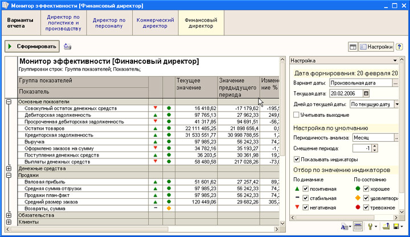Switch to Коммерческий директор tab

tap(155, 23)
